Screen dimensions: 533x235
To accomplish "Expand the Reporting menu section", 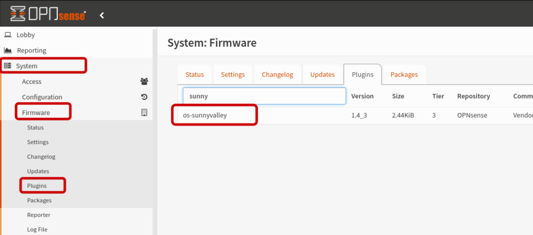I will [31, 50].
